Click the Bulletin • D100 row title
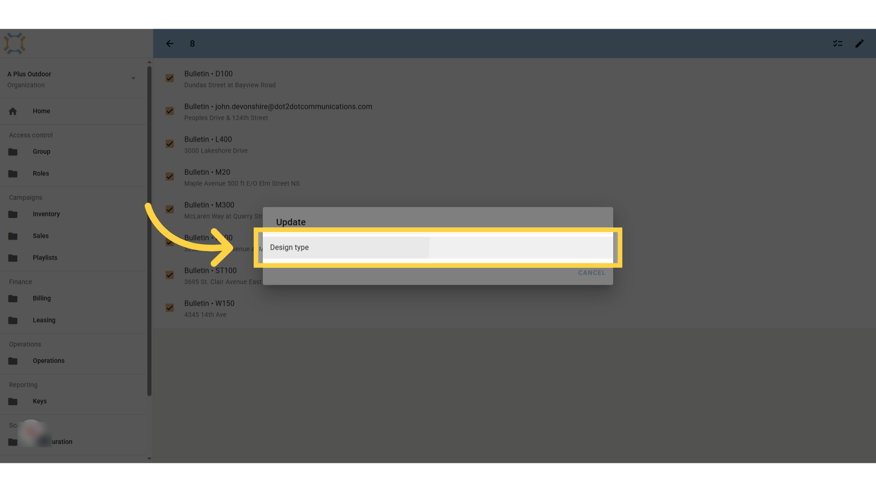876x492 pixels. click(x=209, y=74)
